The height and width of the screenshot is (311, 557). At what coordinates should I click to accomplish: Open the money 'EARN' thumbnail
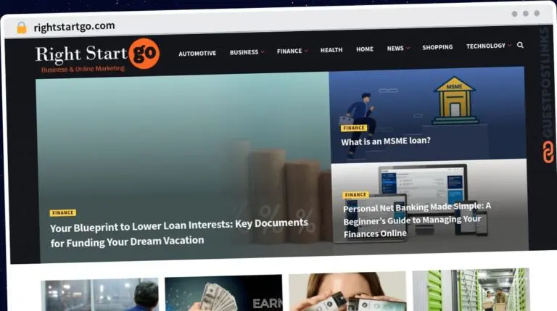point(223,293)
